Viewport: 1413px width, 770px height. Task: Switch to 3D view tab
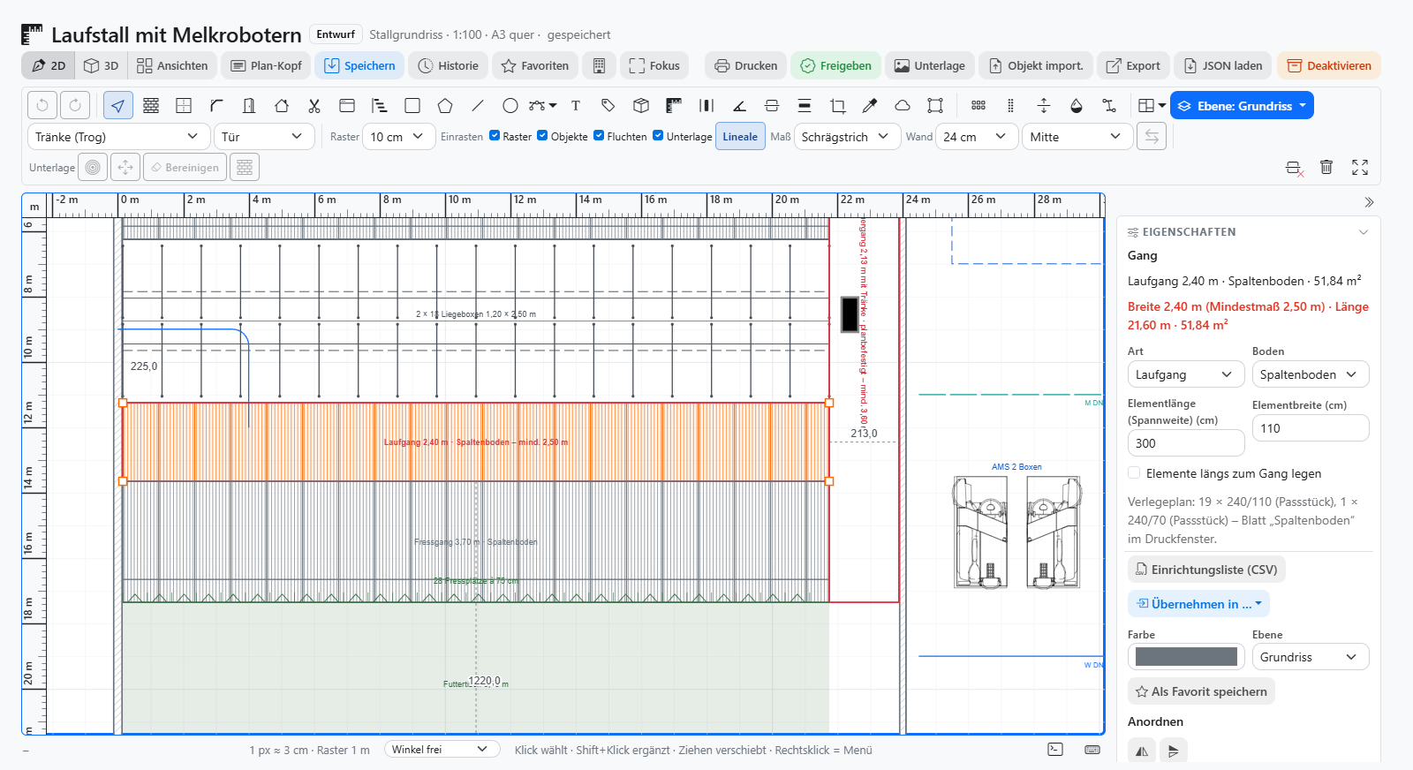[101, 65]
